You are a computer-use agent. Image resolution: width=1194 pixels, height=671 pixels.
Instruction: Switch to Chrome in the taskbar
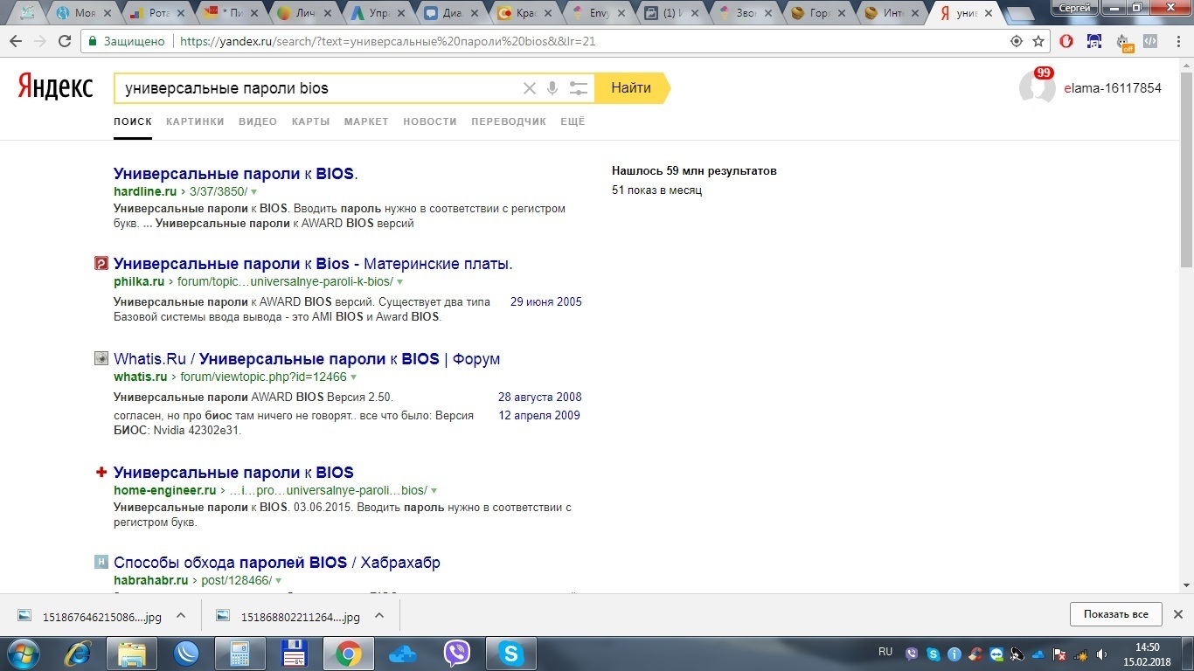coord(349,653)
